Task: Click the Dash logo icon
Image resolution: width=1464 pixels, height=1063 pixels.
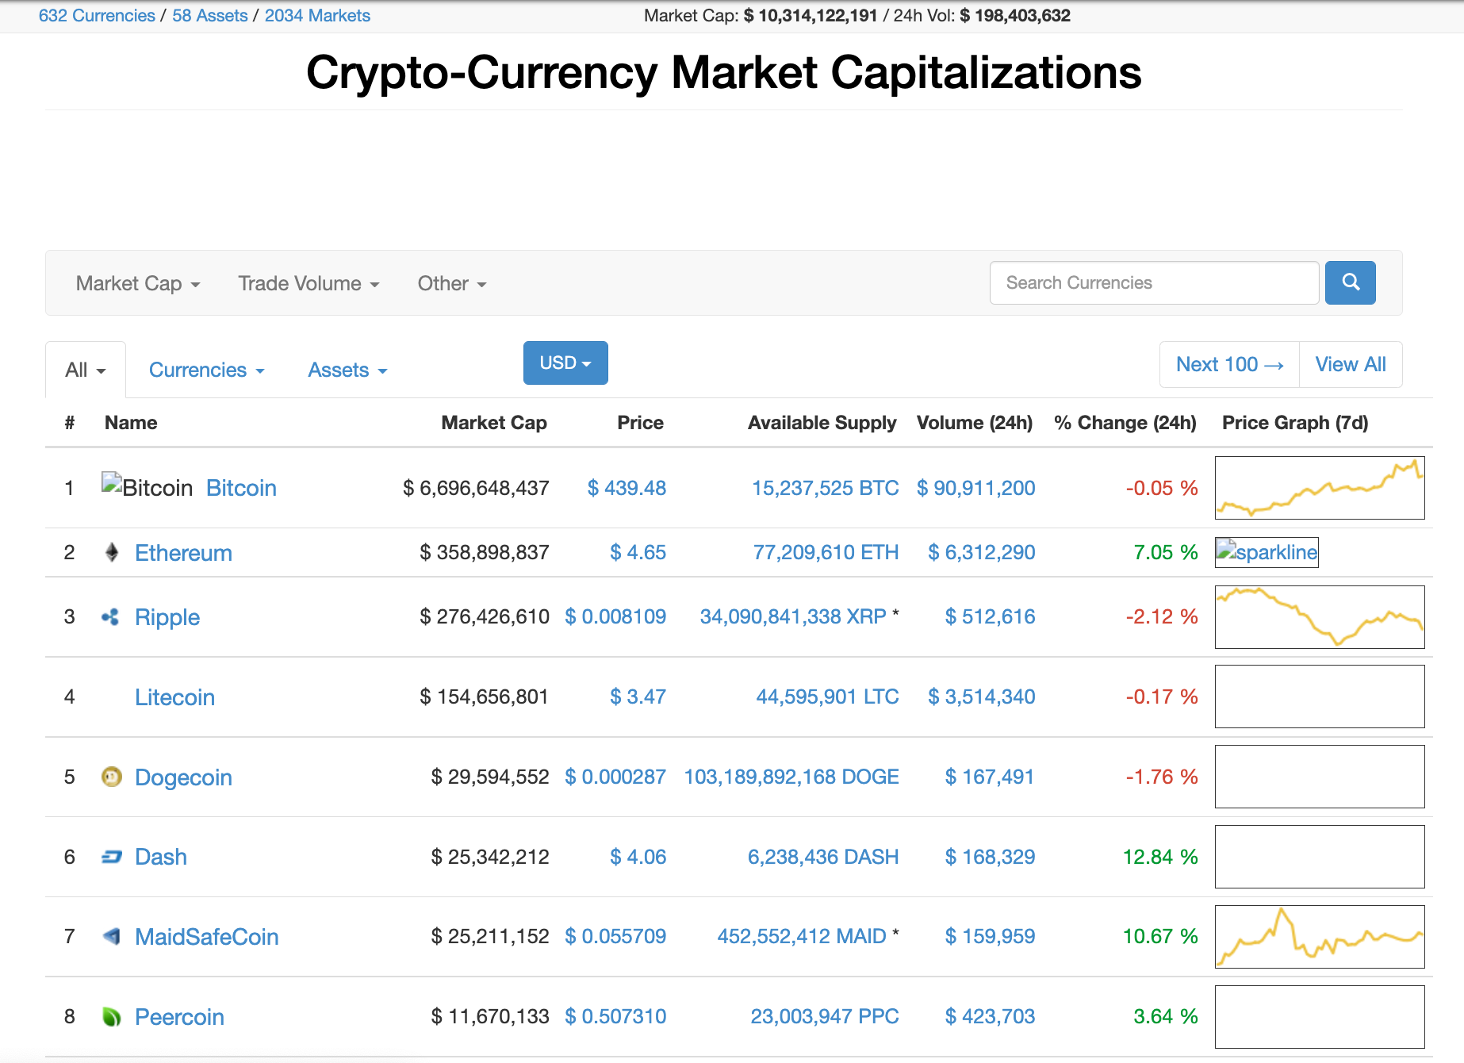Action: (x=112, y=857)
